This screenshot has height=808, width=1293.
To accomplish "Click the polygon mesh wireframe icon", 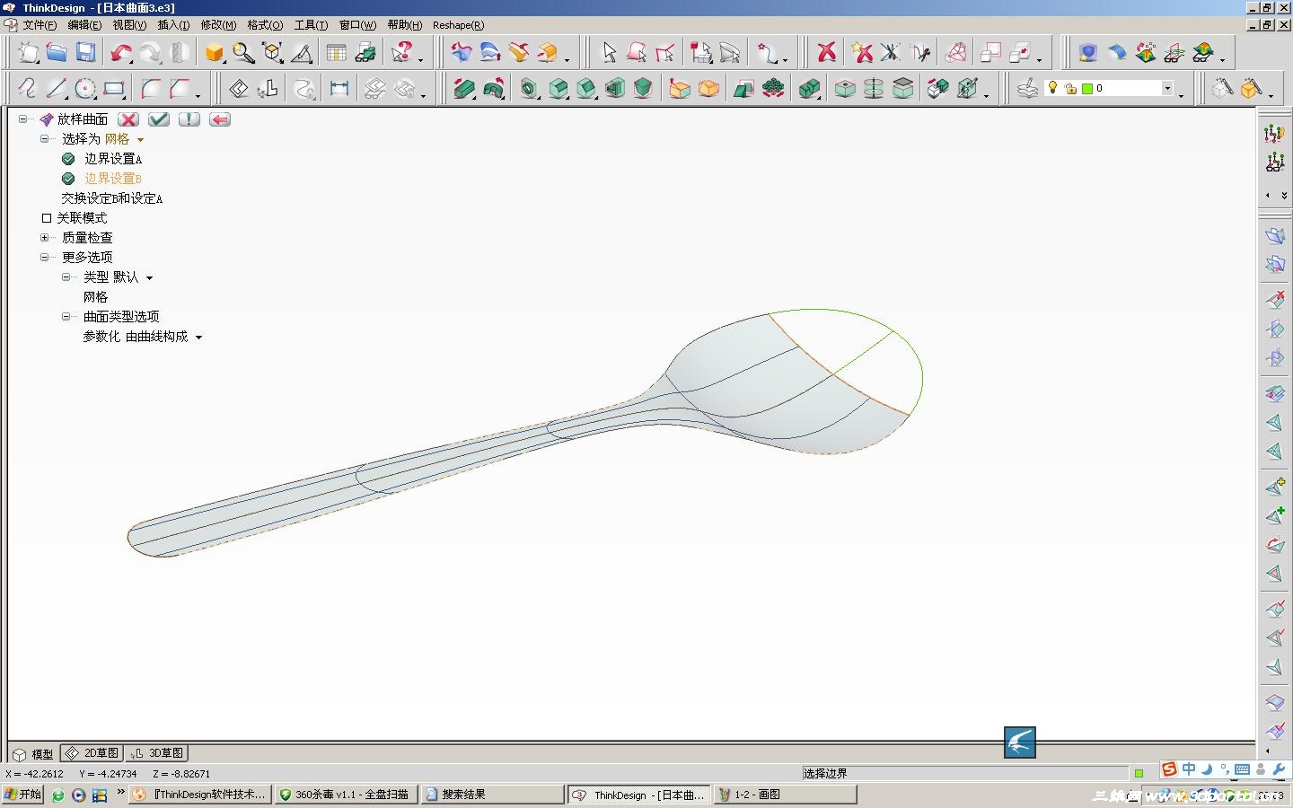I will pos(956,53).
